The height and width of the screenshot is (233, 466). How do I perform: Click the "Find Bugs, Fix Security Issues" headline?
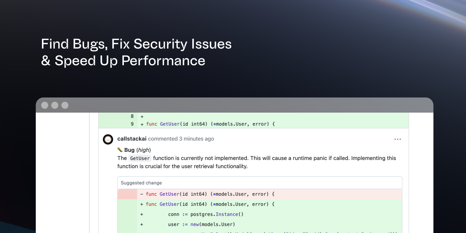point(136,44)
